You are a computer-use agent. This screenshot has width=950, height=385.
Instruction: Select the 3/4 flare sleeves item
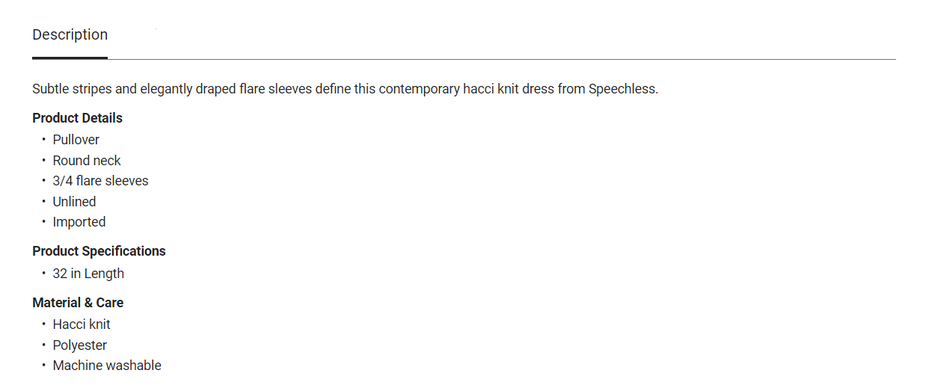click(x=100, y=181)
